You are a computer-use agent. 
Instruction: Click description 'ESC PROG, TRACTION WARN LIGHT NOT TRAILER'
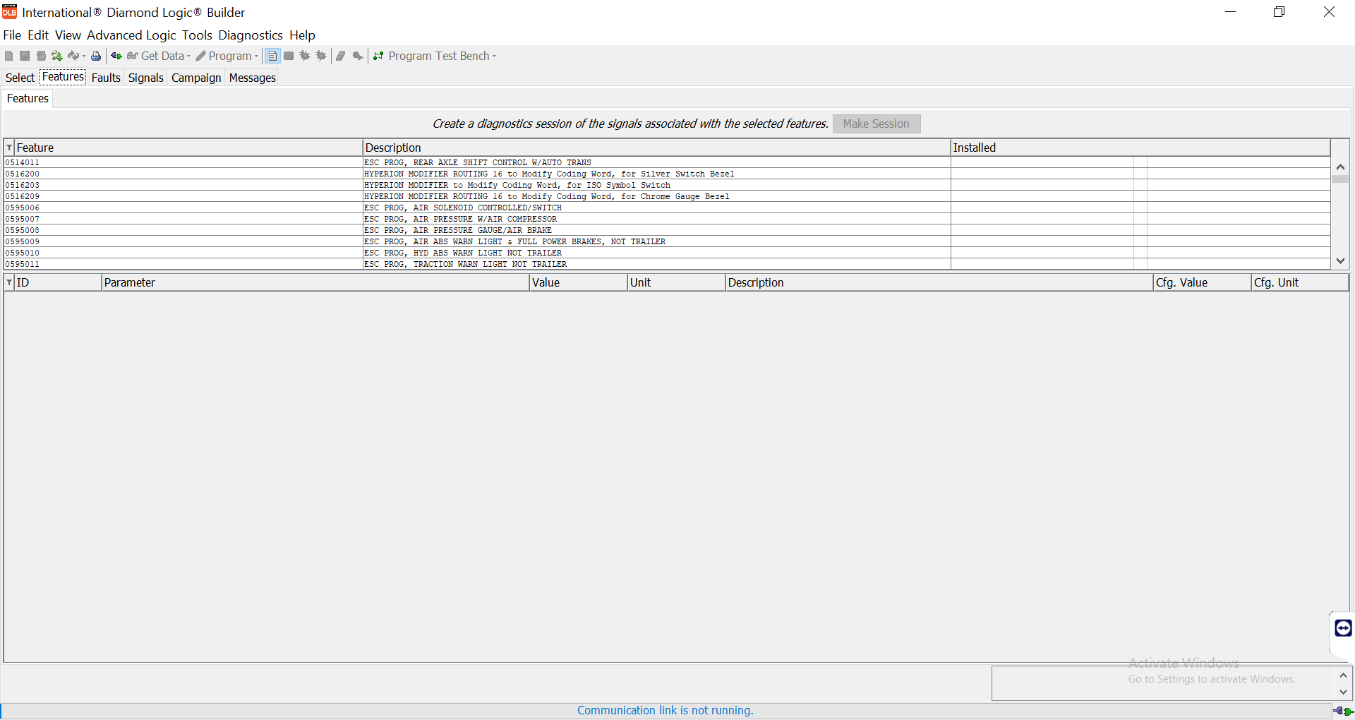point(466,264)
